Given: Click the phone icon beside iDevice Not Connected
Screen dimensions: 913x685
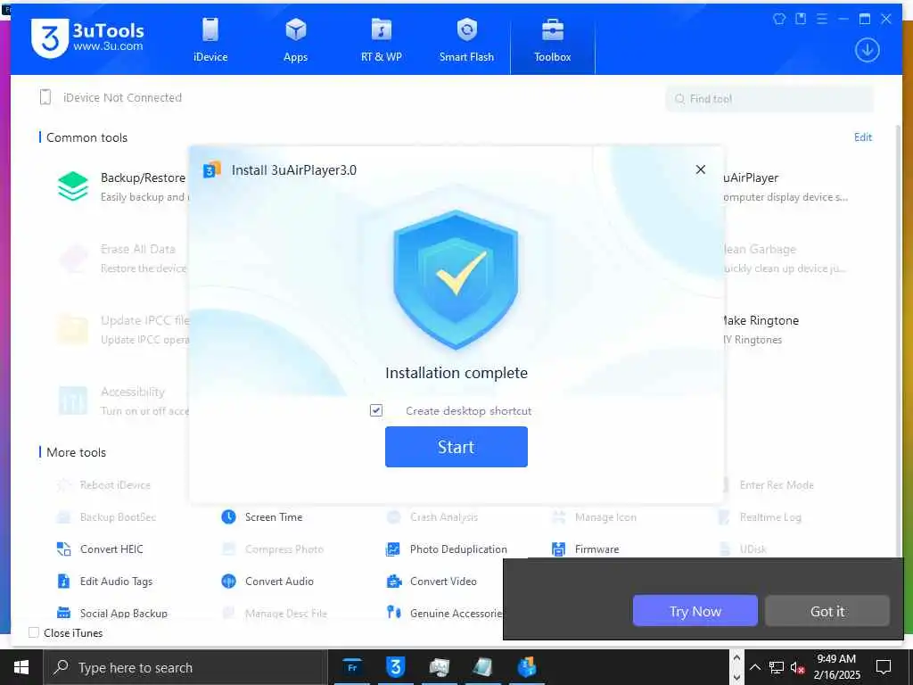Looking at the screenshot, I should [45, 97].
